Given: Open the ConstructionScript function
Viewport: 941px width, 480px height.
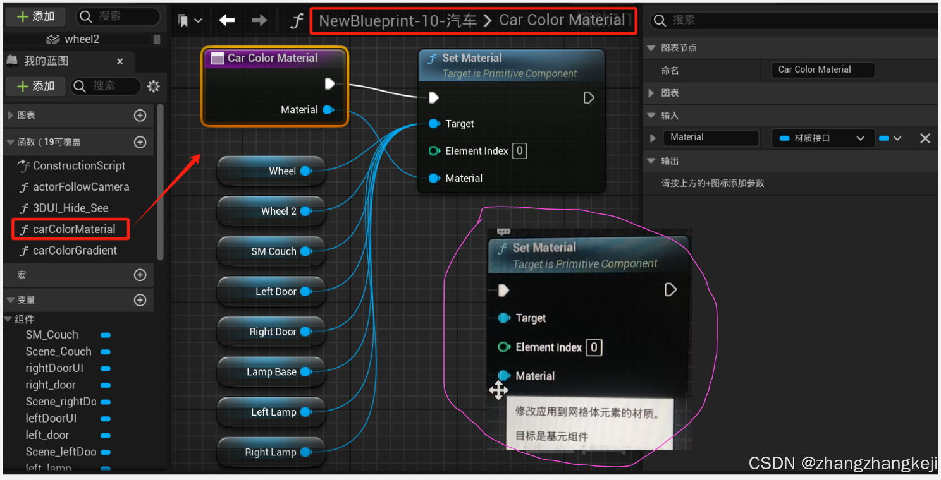Looking at the screenshot, I should pyautogui.click(x=79, y=165).
